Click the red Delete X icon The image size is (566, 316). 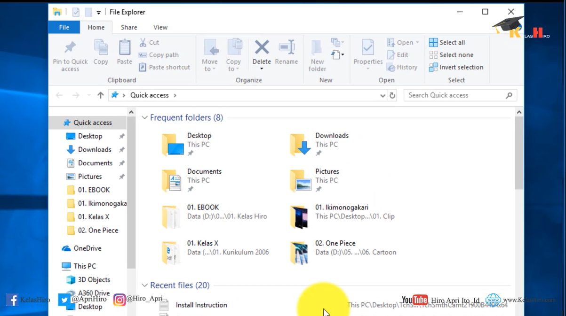pyautogui.click(x=262, y=47)
